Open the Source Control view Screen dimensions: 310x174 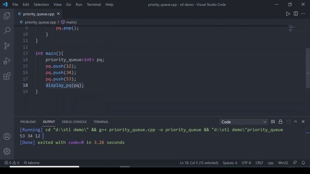[x=7, y=46]
